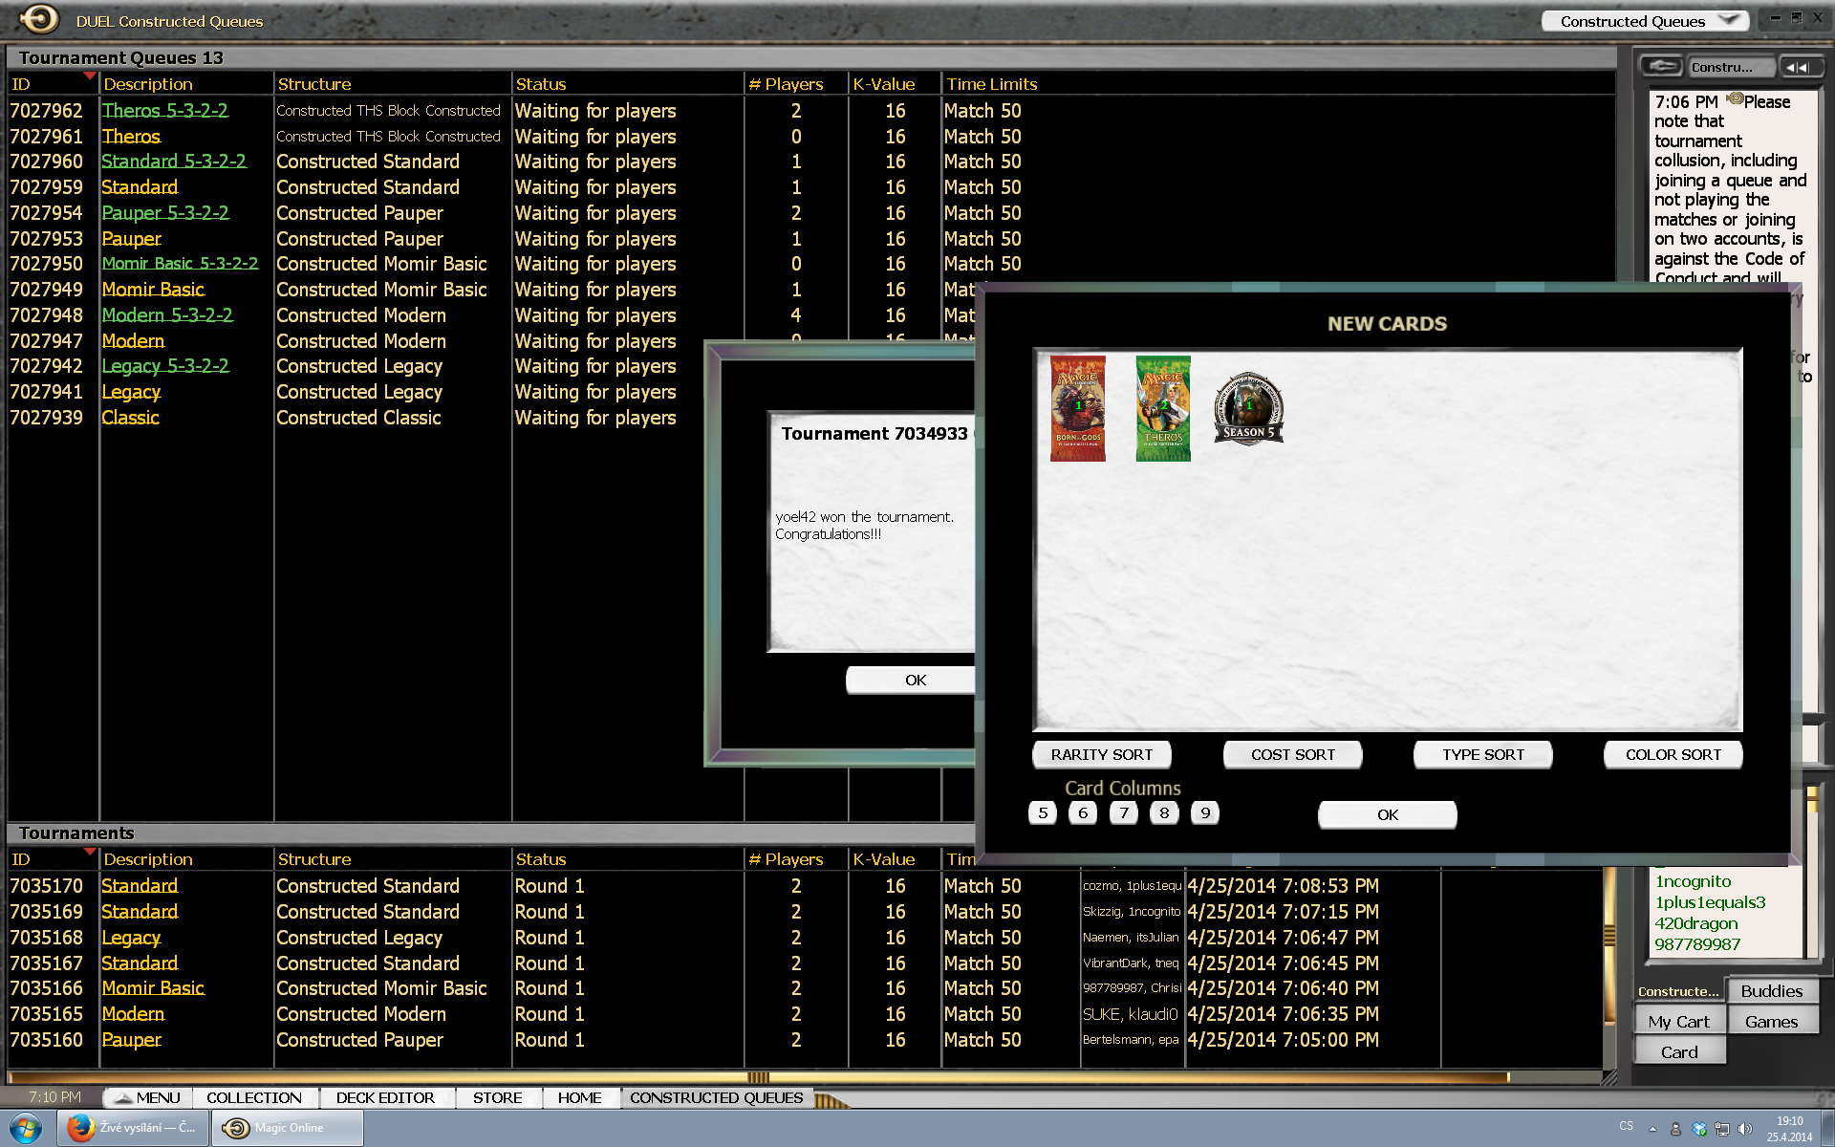Viewport: 1835px width, 1147px height.
Task: Click the RARITY SORT button
Action: pos(1102,754)
